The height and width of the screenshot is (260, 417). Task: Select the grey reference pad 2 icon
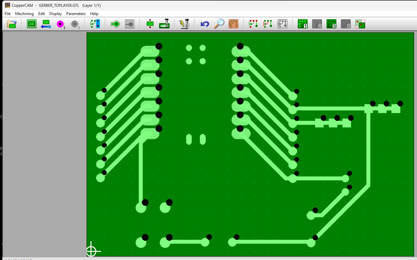point(75,24)
